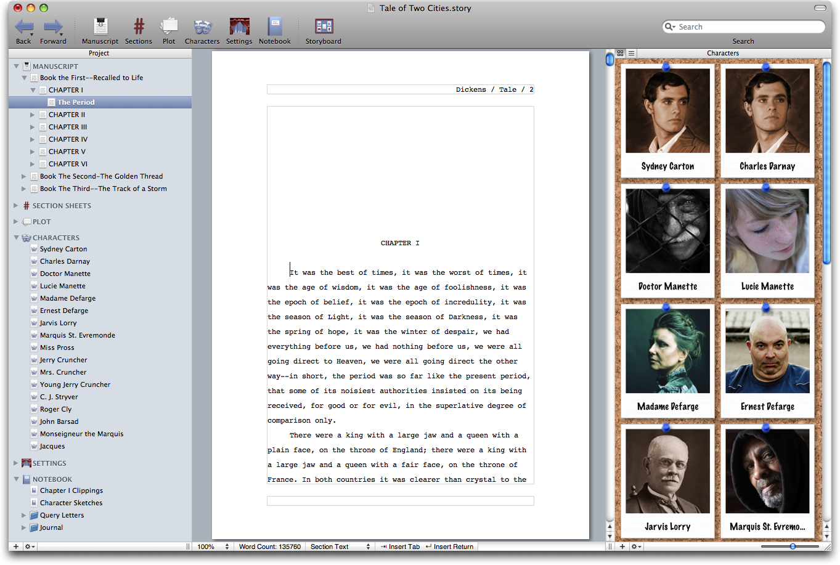840x565 pixels.
Task: Collapse the MANUSCRIPT group
Action: pos(17,67)
